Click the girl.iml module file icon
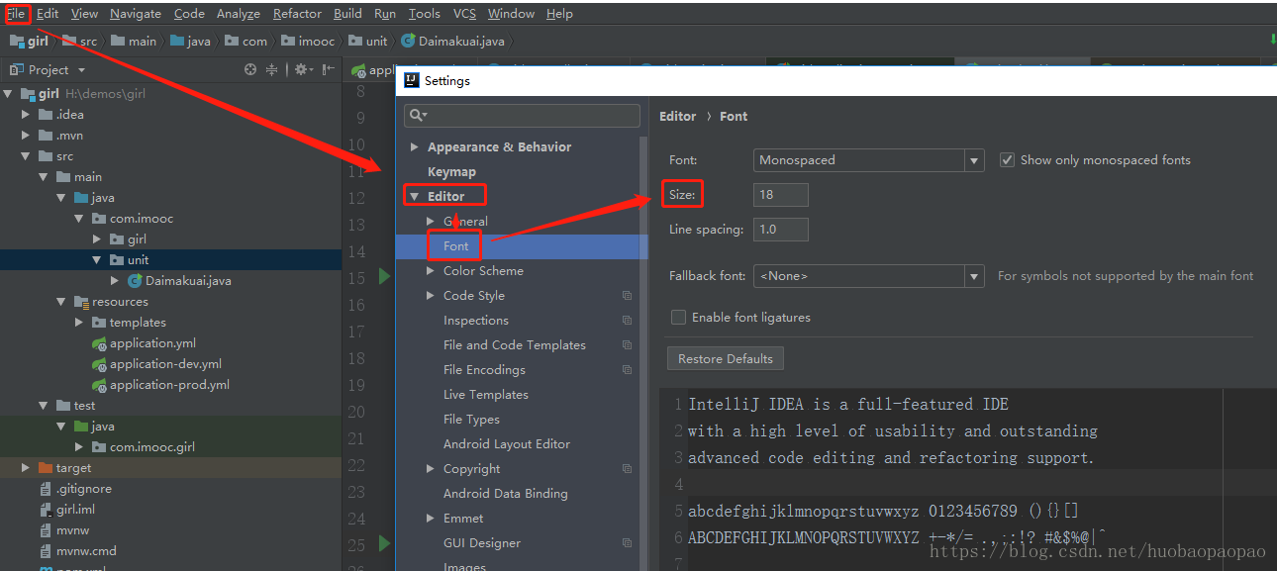Image resolution: width=1277 pixels, height=571 pixels. pyautogui.click(x=46, y=510)
